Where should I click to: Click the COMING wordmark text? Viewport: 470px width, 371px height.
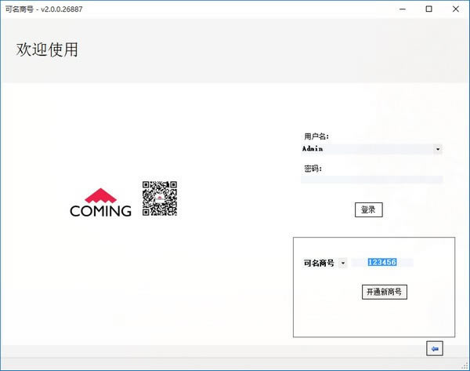click(100, 210)
